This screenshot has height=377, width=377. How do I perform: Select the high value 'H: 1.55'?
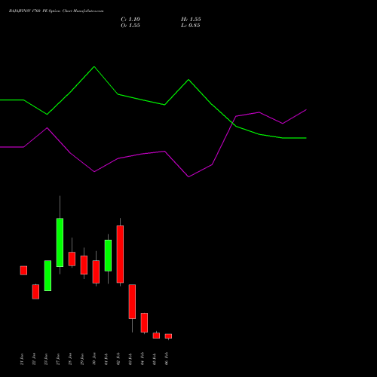tap(191, 20)
